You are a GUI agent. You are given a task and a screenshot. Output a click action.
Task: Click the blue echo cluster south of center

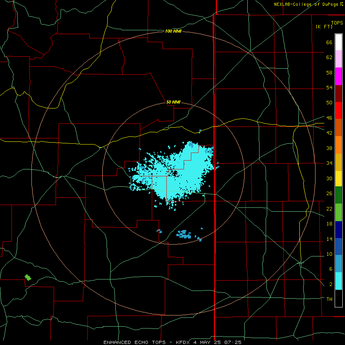(184, 234)
